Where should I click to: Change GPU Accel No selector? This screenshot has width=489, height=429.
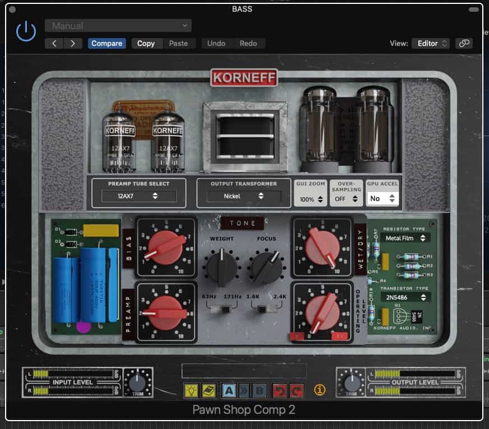382,198
